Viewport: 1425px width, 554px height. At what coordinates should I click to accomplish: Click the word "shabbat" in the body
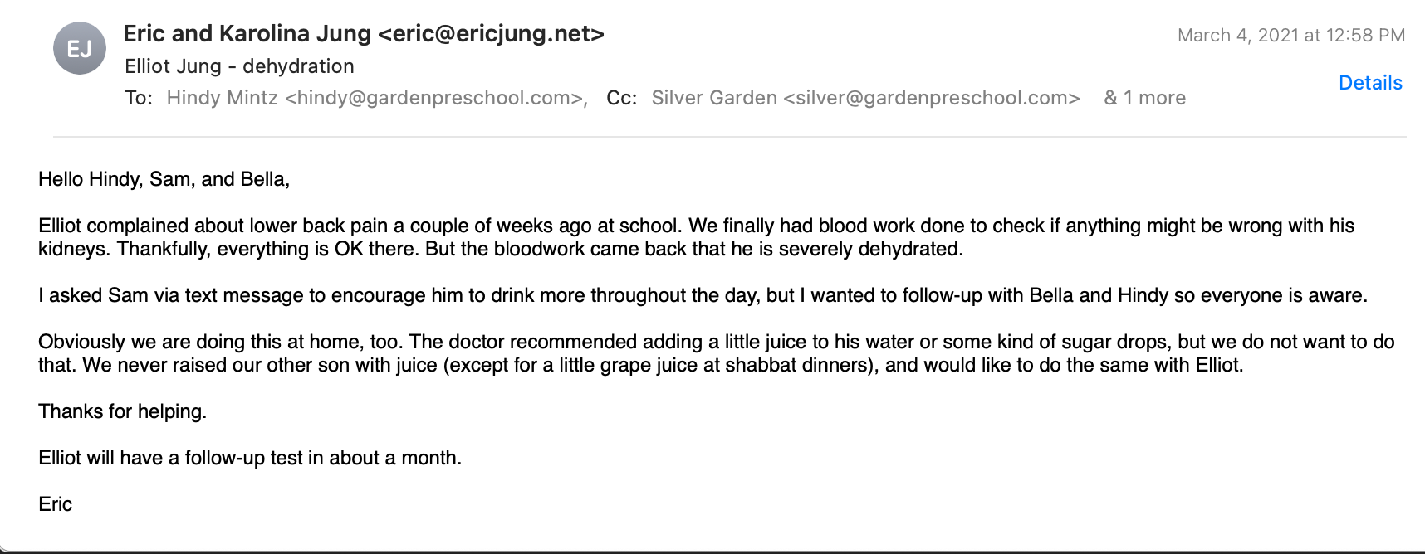click(762, 365)
